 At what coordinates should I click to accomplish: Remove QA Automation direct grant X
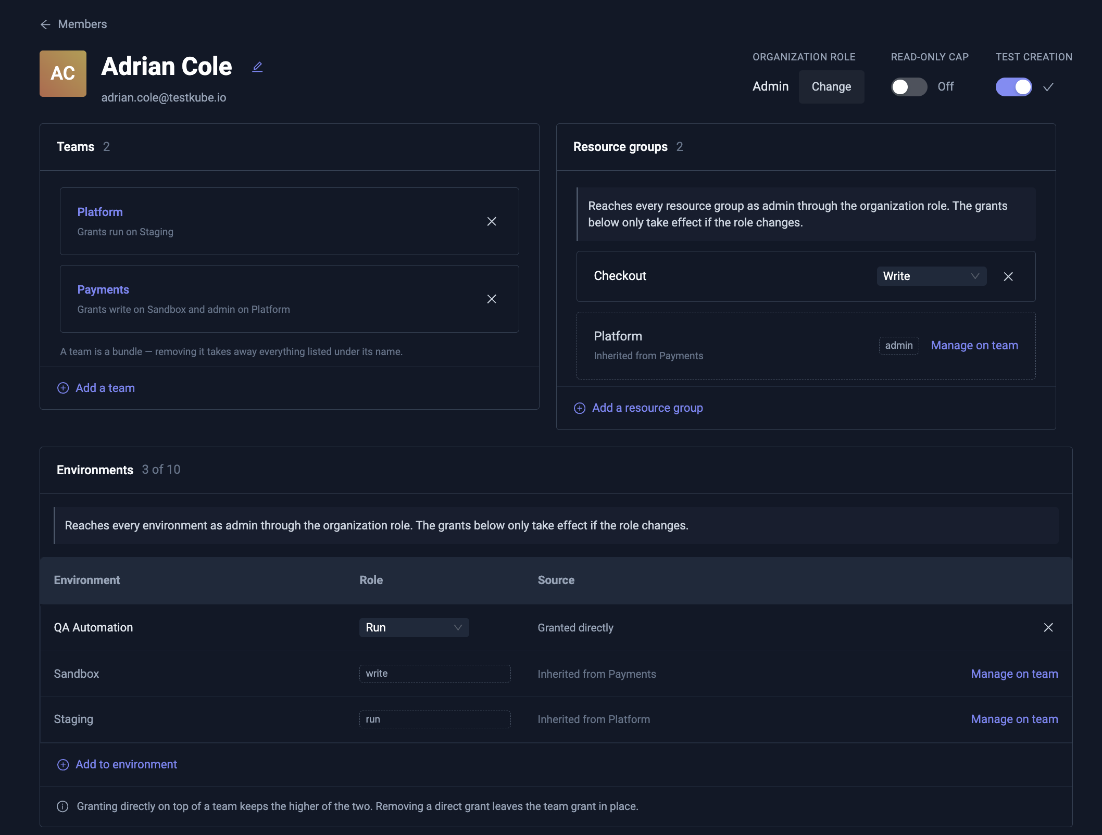(1048, 627)
